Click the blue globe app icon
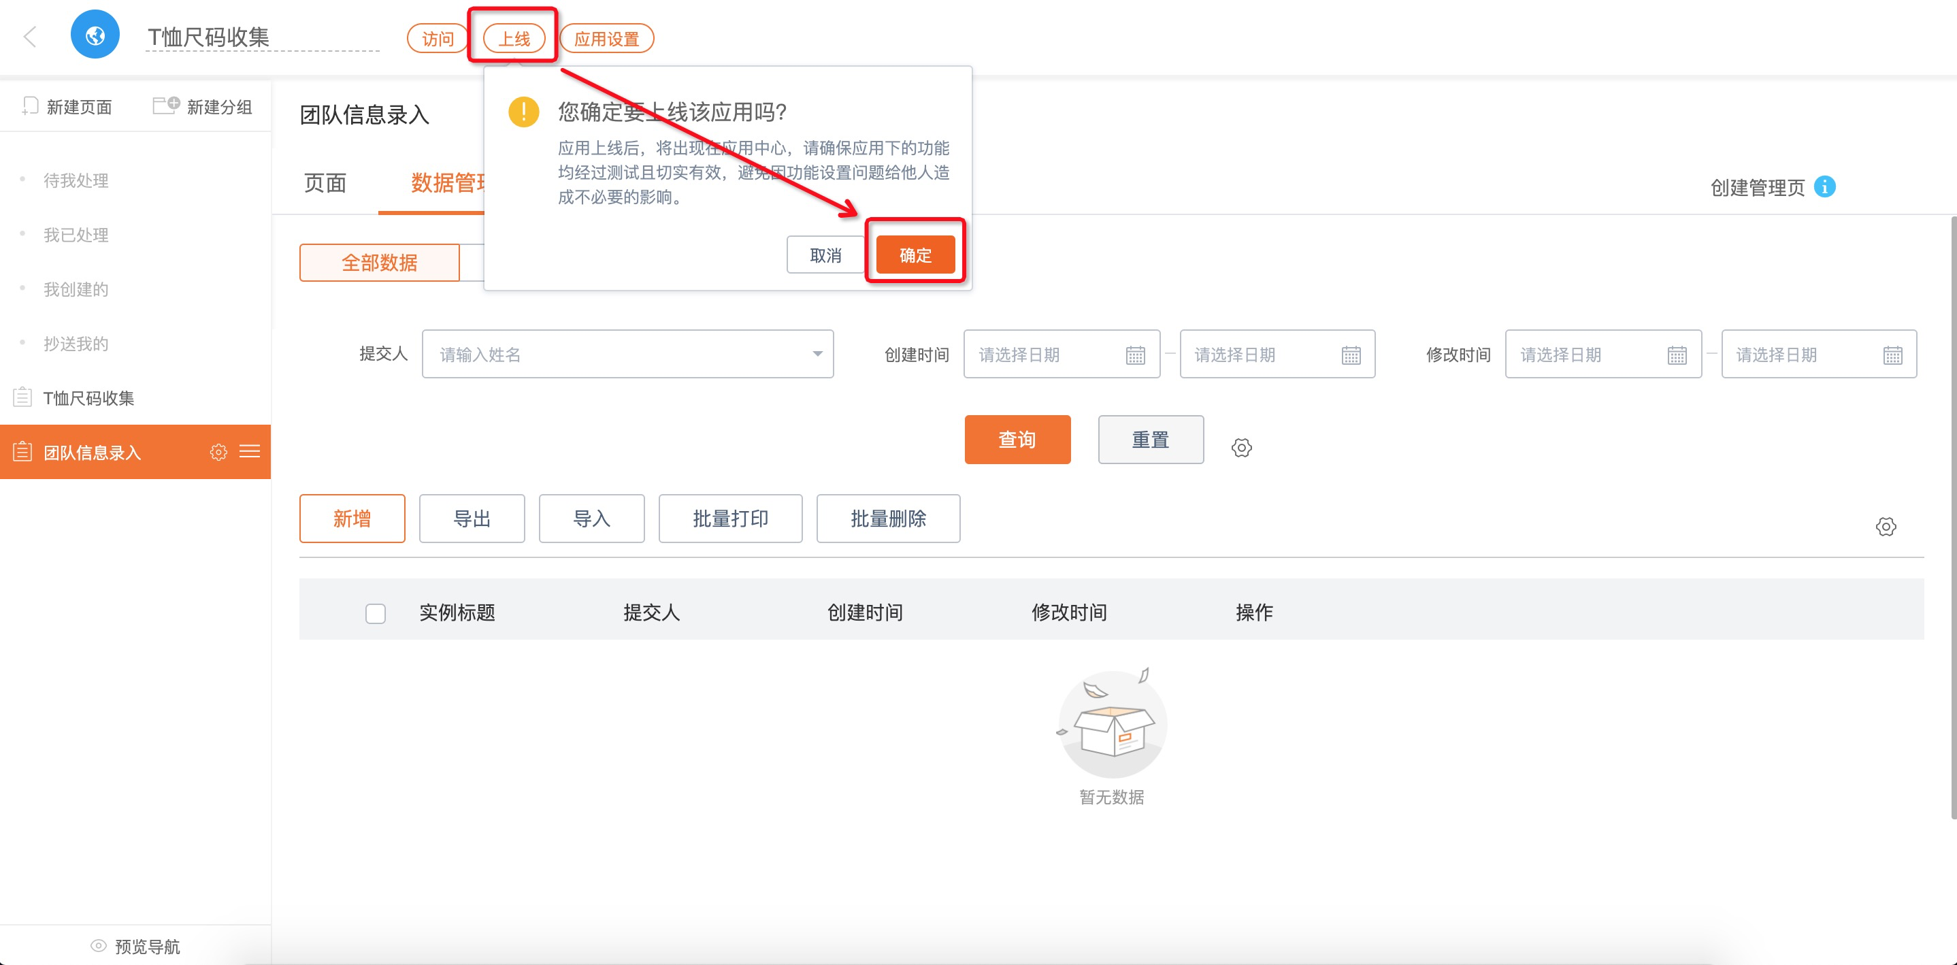Image resolution: width=1957 pixels, height=965 pixels. click(x=95, y=35)
